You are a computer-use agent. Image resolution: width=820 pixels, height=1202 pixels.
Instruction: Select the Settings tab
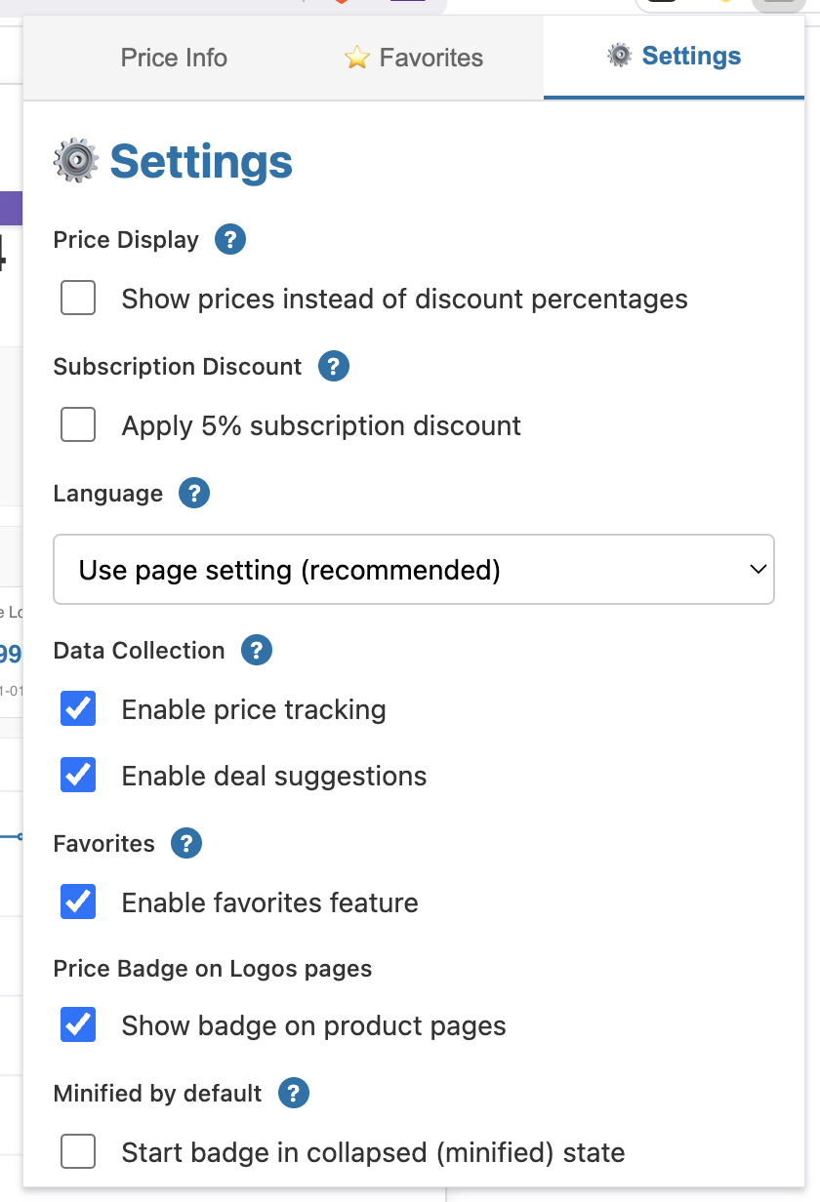(x=674, y=57)
